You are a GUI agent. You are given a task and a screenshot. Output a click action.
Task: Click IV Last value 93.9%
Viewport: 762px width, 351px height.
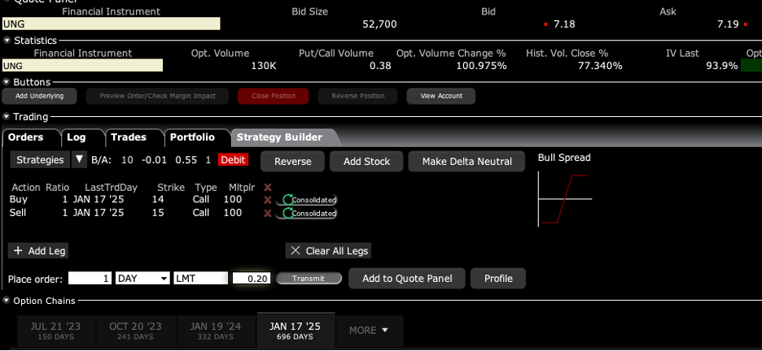pyautogui.click(x=721, y=66)
